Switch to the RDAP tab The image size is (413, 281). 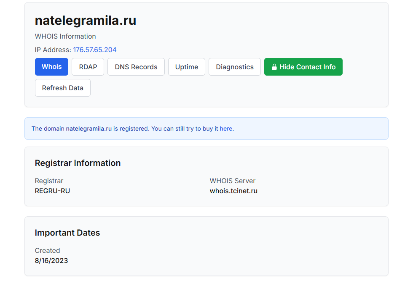tap(88, 67)
